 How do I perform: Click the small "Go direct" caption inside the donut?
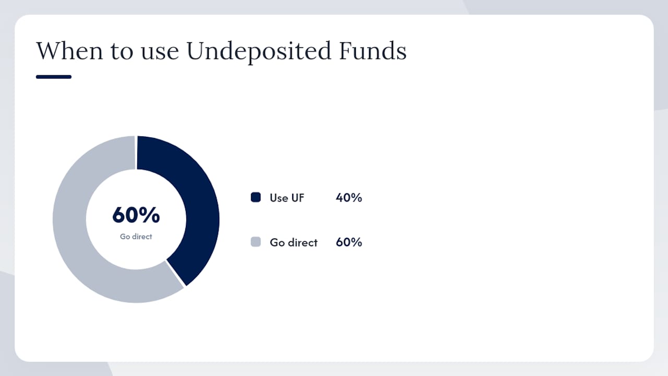click(x=136, y=237)
